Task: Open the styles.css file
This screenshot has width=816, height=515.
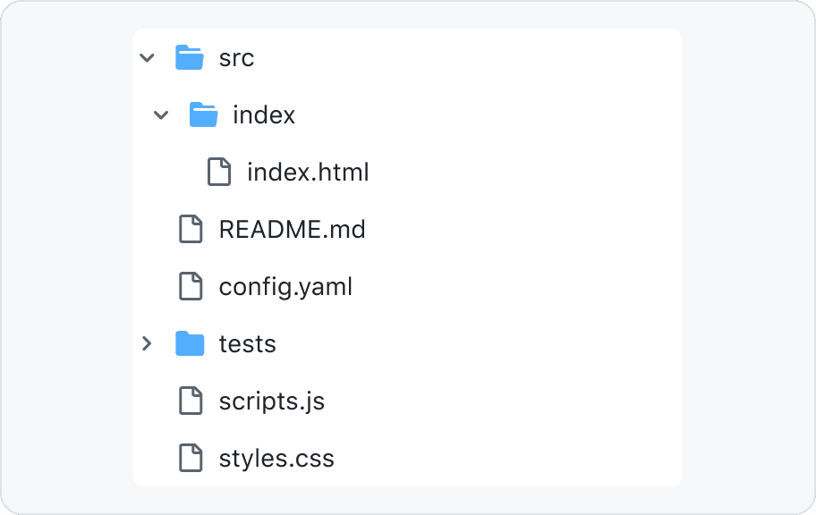Action: tap(276, 458)
